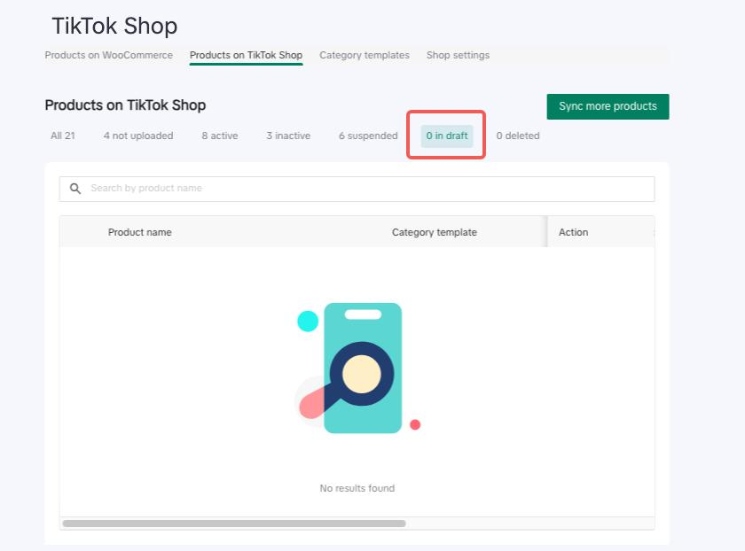Click the Action column header
Viewport: 745px width, 551px height.
pos(573,232)
